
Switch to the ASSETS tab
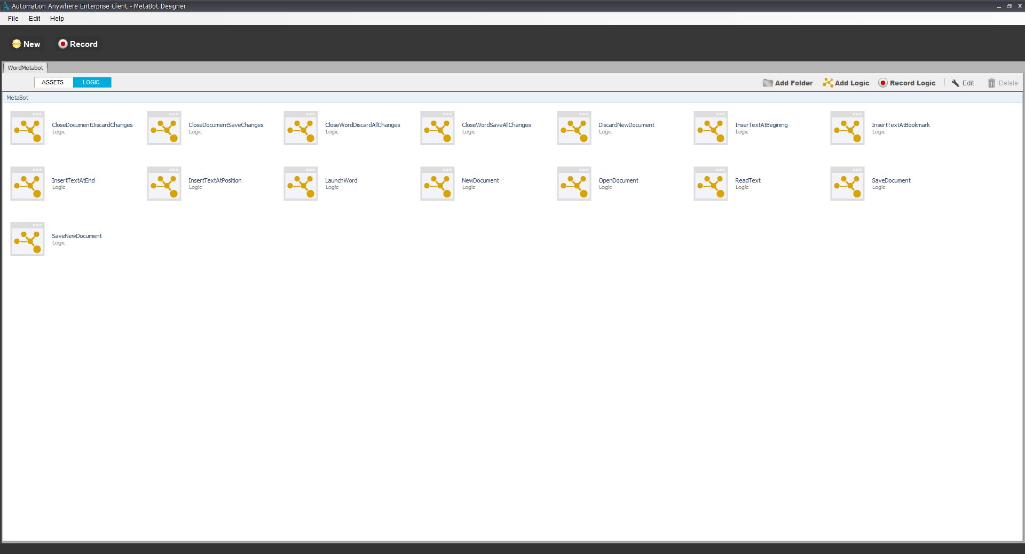(53, 82)
